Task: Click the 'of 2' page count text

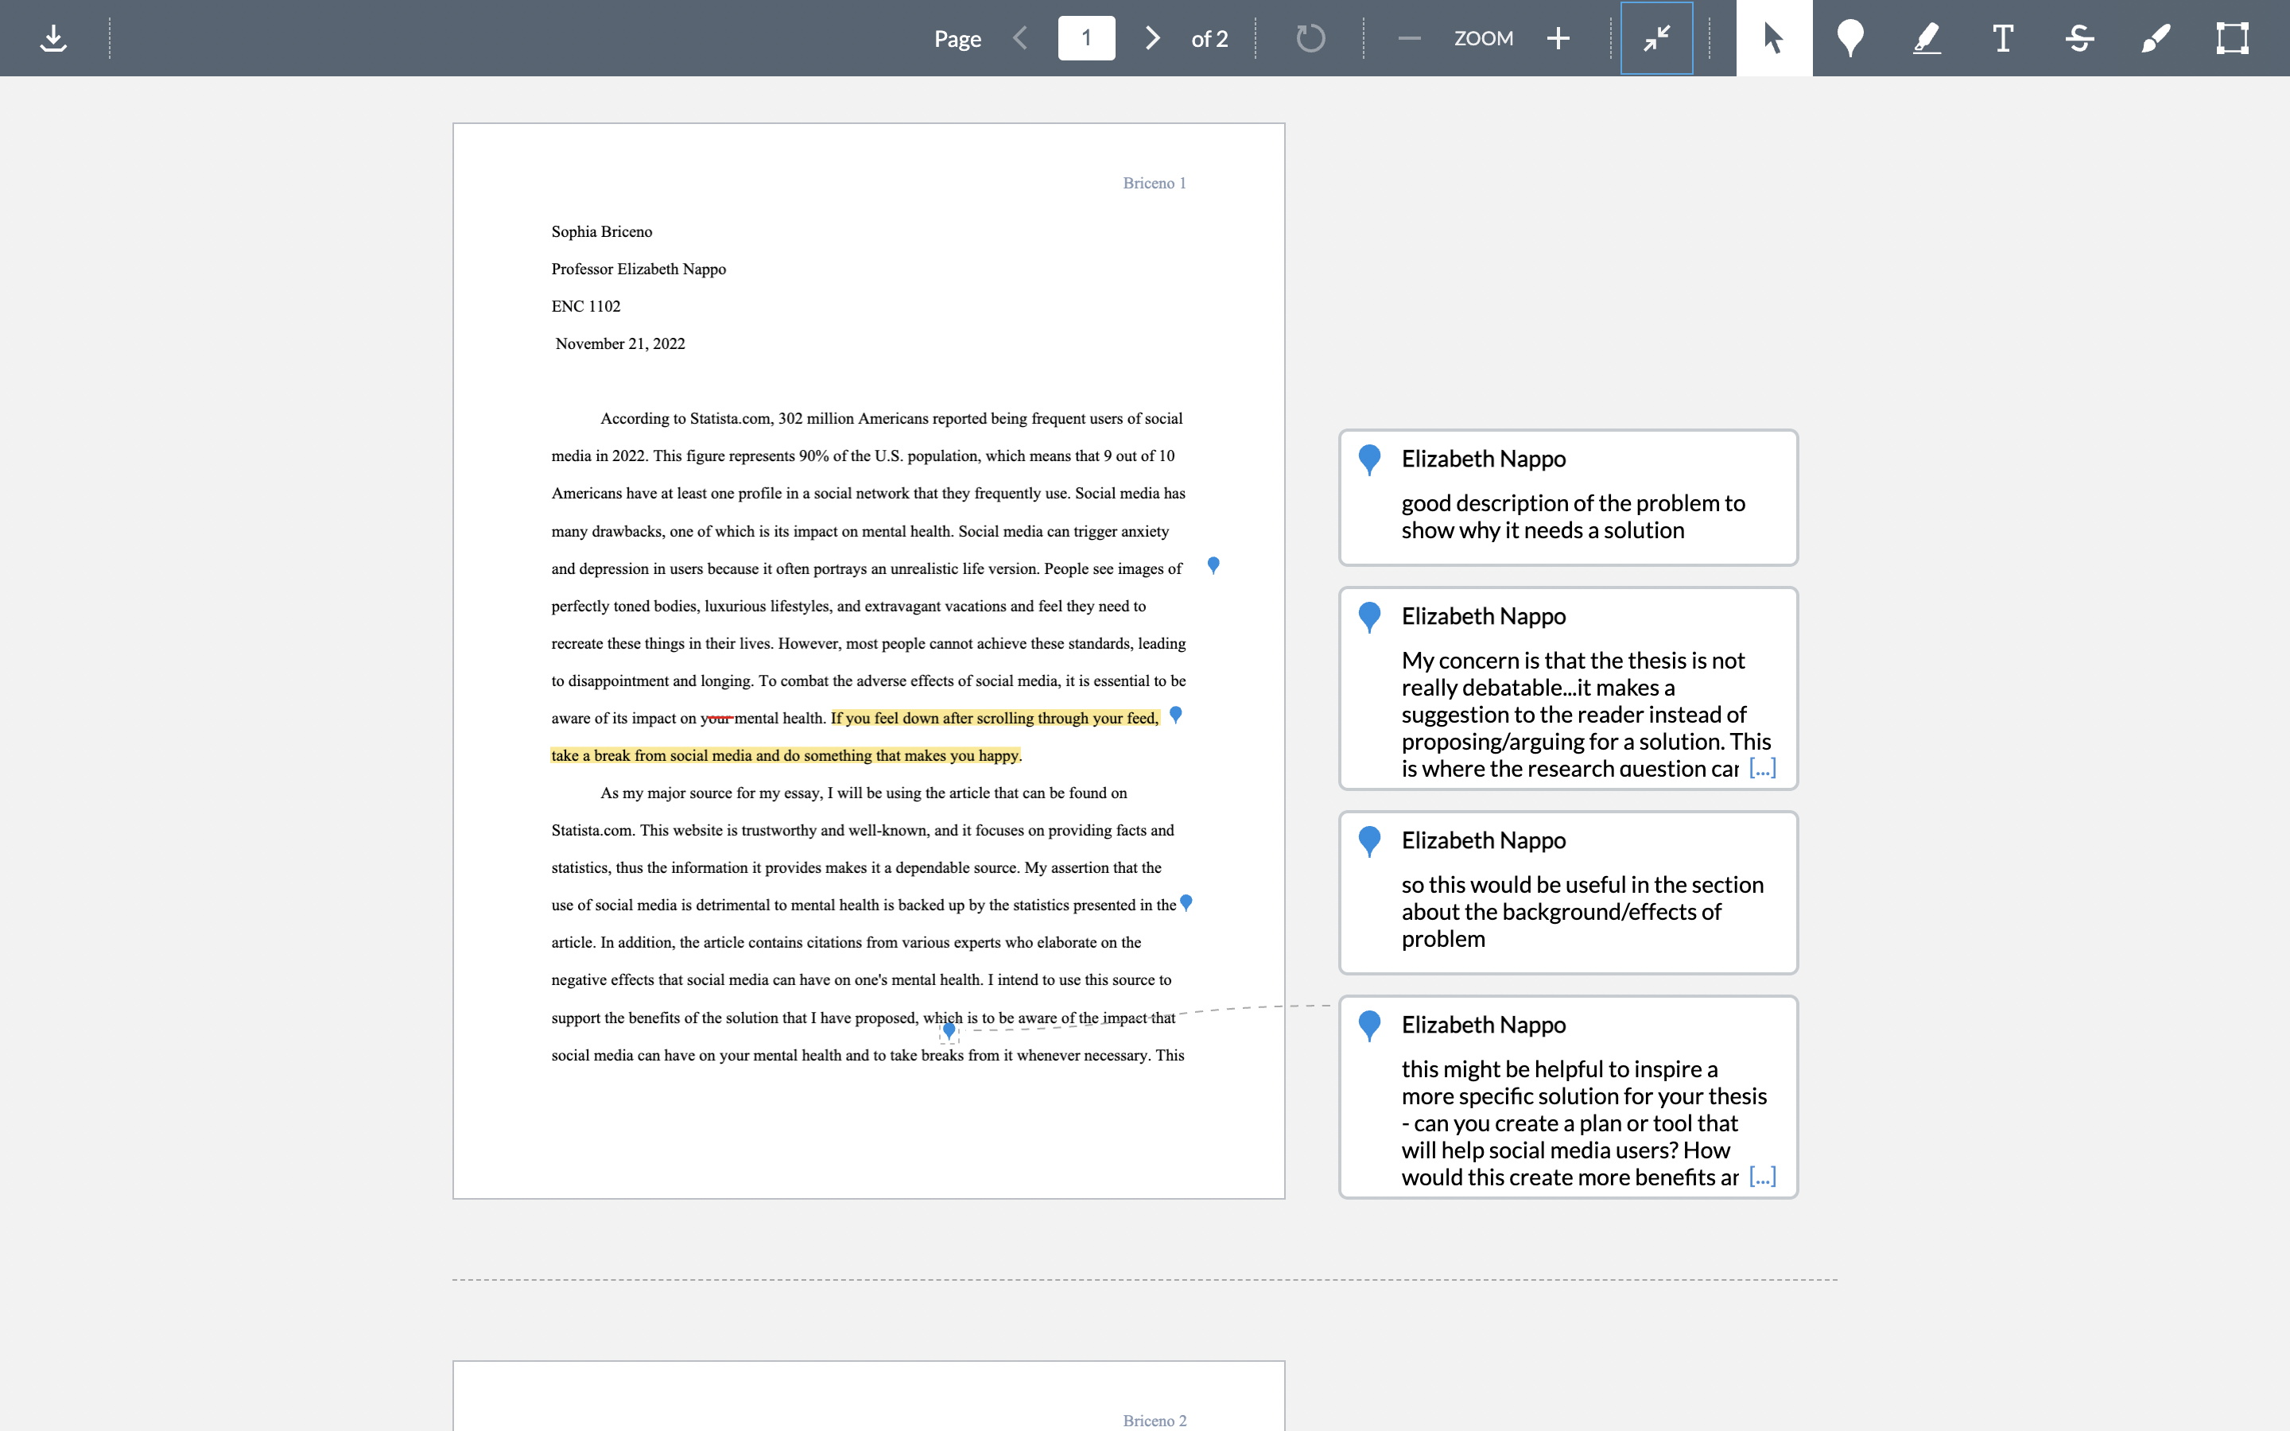Action: [x=1209, y=39]
